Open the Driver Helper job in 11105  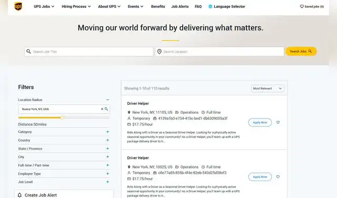pos(138,103)
